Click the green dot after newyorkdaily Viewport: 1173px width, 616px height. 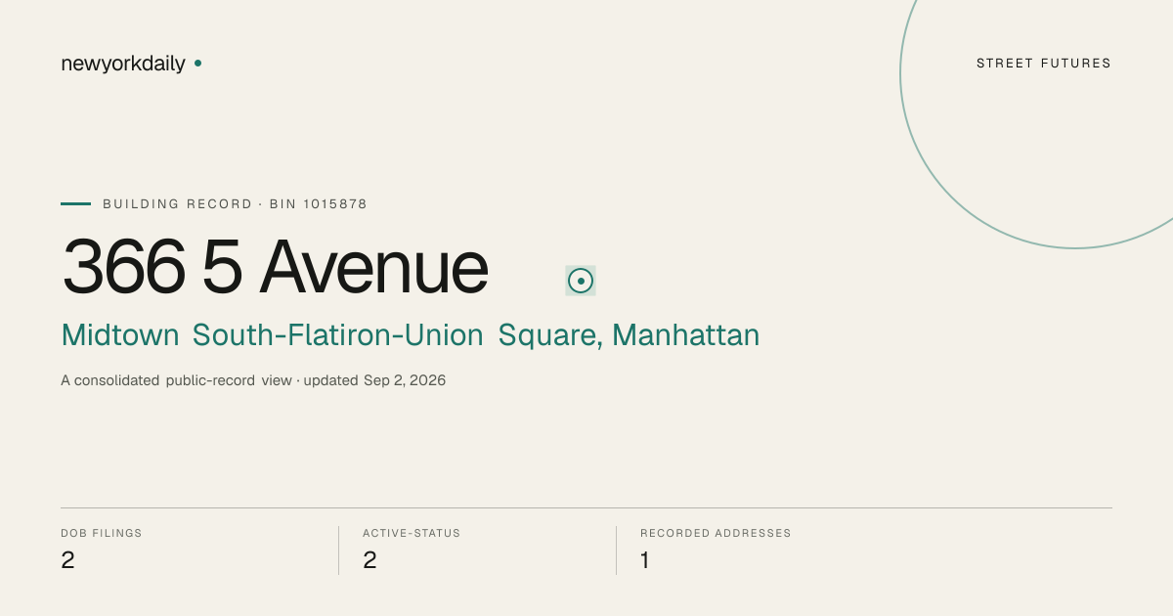coord(197,63)
